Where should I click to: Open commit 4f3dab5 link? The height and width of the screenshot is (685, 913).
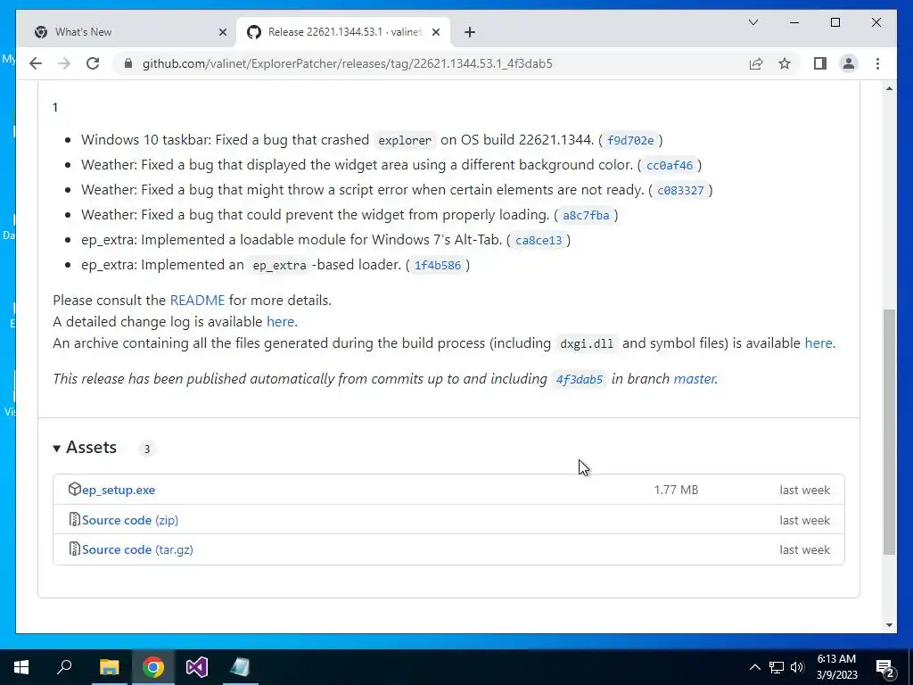(579, 379)
